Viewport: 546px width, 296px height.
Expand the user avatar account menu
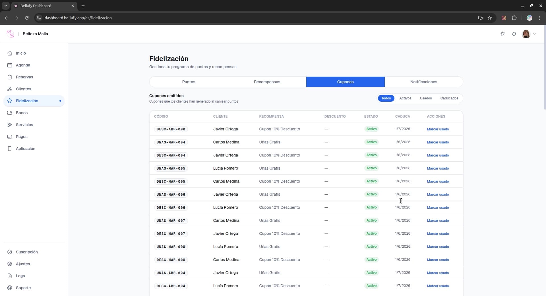coord(529,34)
